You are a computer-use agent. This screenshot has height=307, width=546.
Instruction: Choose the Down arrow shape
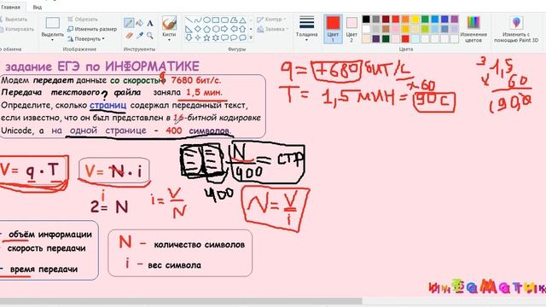click(189, 38)
